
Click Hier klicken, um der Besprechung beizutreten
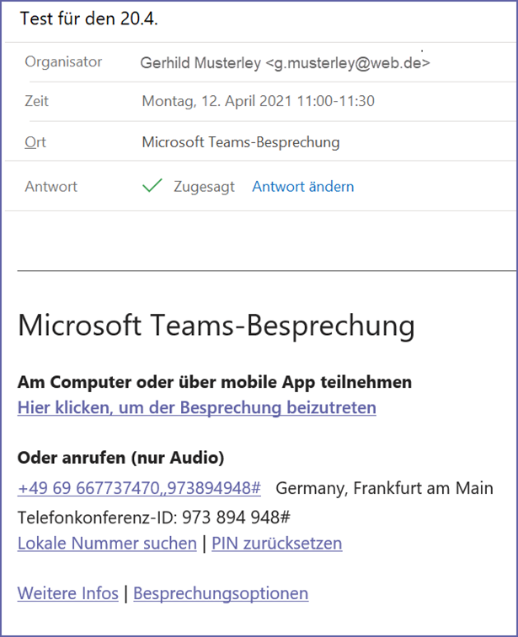point(197,407)
